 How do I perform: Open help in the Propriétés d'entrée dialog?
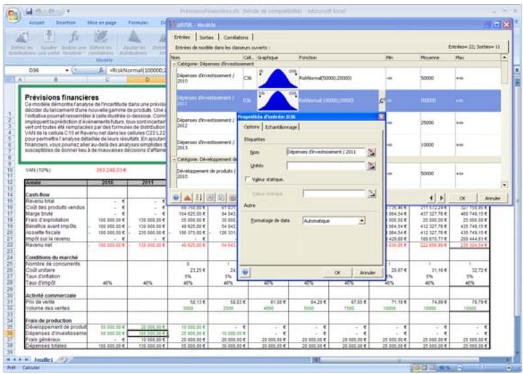point(246,272)
